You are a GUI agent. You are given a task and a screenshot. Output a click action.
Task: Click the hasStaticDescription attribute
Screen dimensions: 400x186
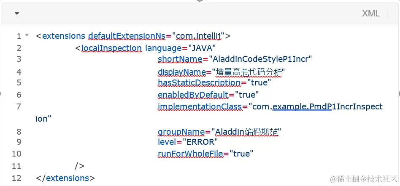[x=196, y=82]
